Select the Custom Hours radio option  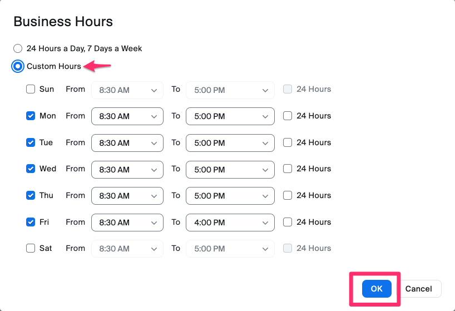pos(18,66)
